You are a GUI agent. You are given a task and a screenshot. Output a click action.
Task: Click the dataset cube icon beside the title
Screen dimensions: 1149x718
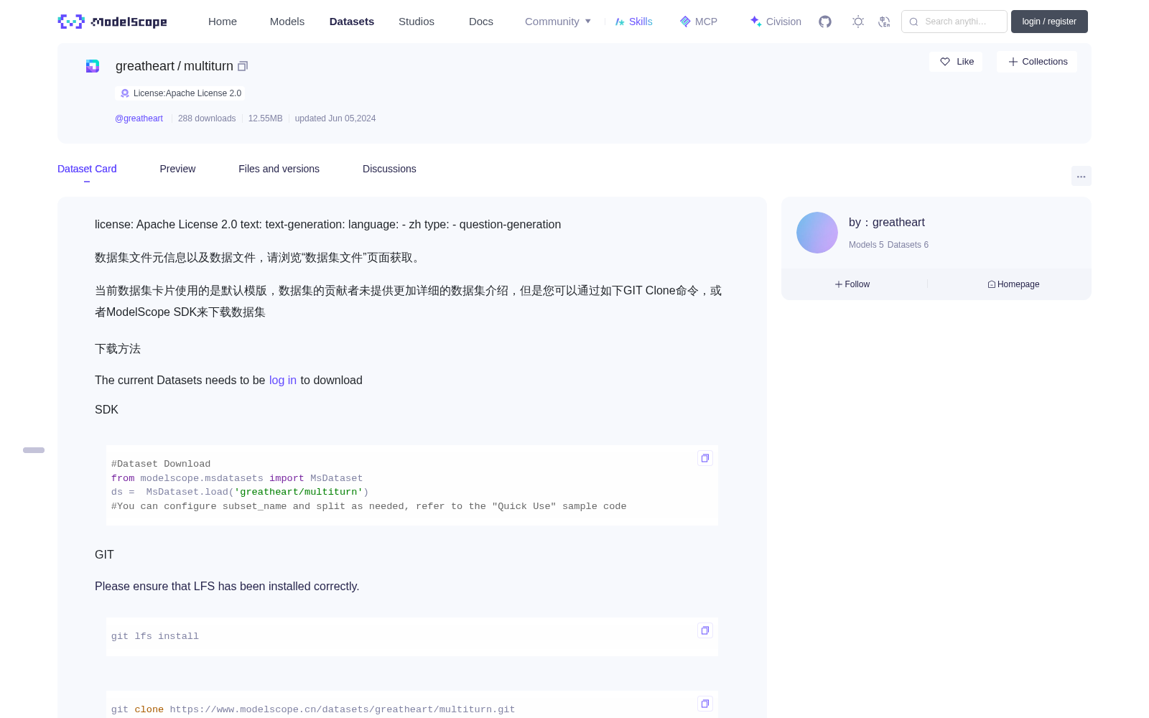click(93, 66)
